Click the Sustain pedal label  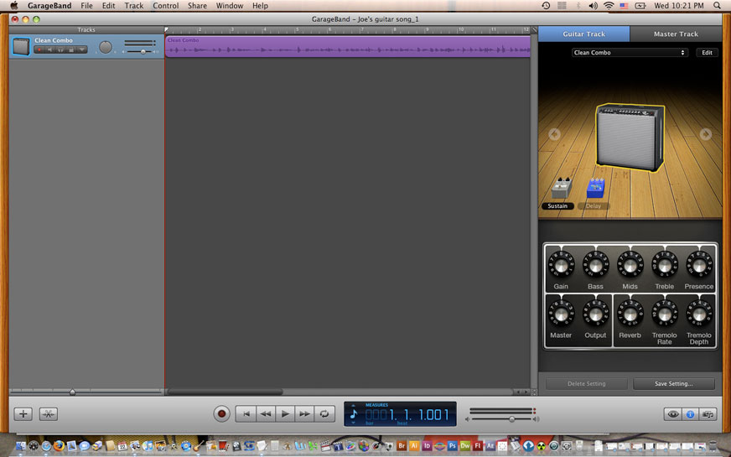(557, 206)
